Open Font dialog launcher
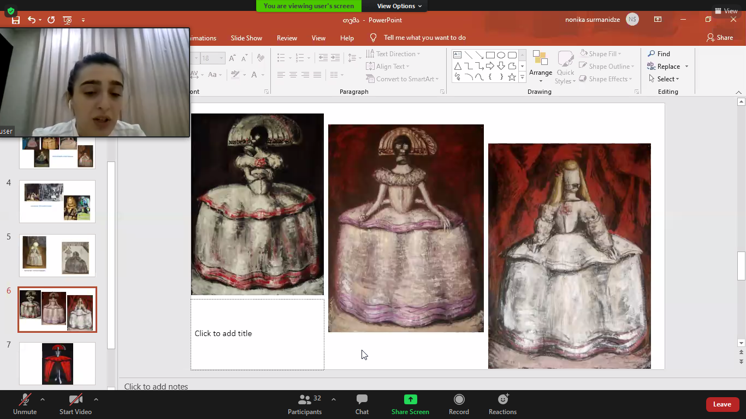The image size is (746, 419). [267, 92]
